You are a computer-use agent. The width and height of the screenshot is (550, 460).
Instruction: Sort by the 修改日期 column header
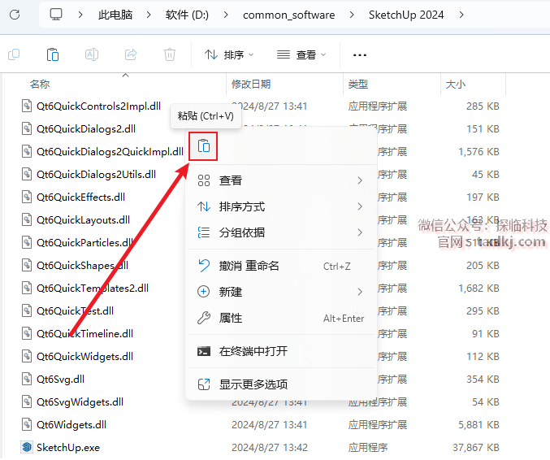pos(251,85)
